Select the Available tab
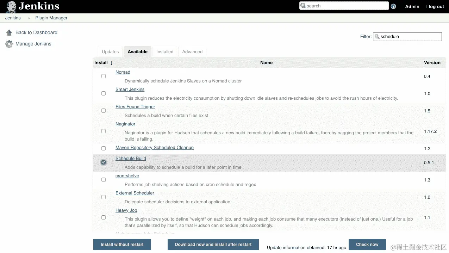This screenshot has height=253, width=449. point(138,51)
